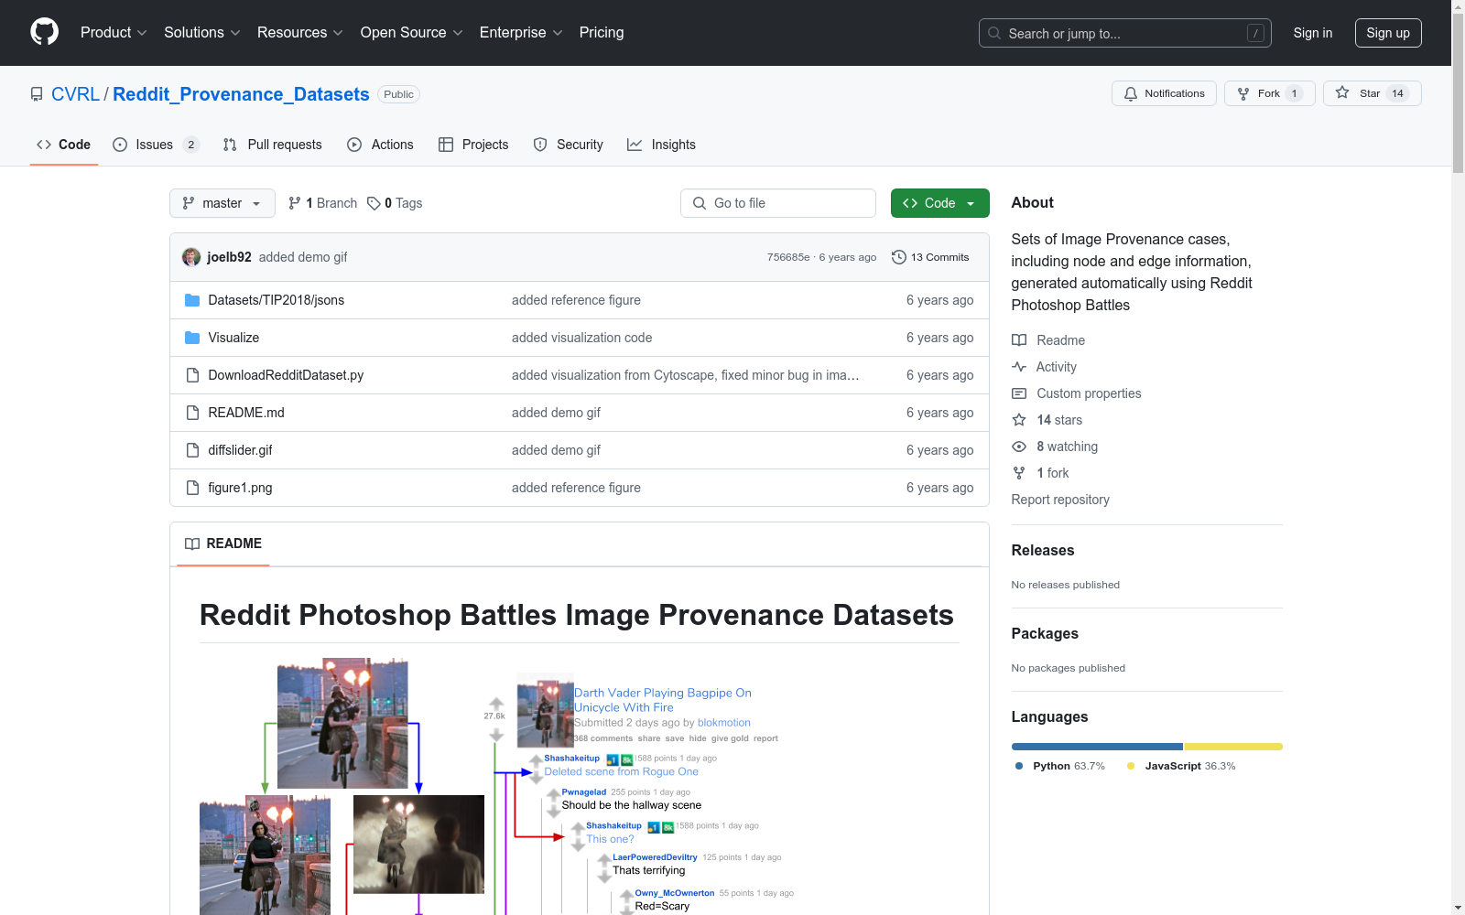Viewport: 1465px width, 915px height.
Task: Click the Sign up button
Action: [x=1388, y=33]
